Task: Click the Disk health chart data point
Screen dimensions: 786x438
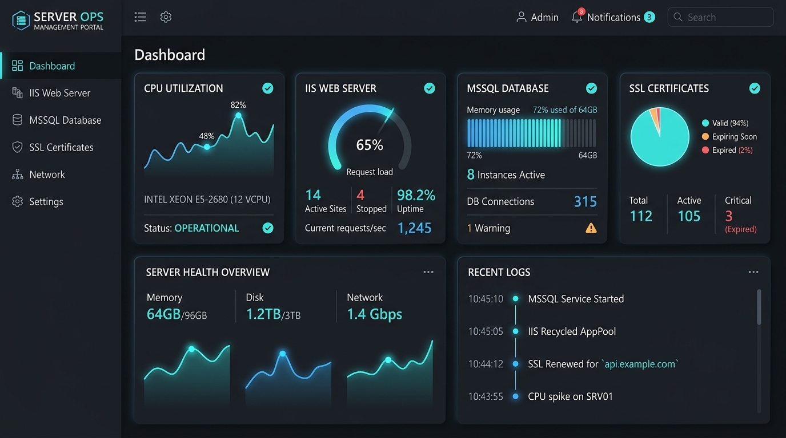Action: (282, 354)
